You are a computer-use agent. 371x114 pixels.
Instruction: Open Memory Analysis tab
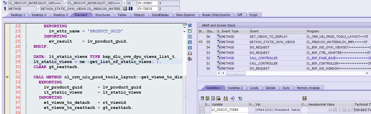tap(308, 88)
